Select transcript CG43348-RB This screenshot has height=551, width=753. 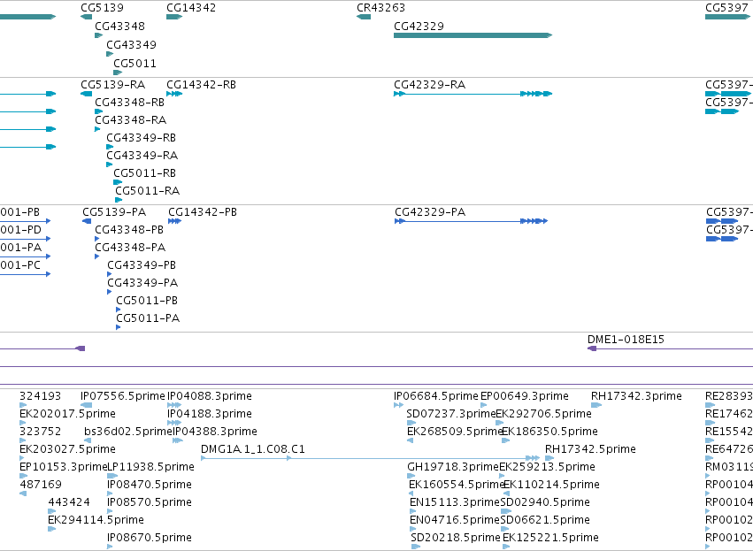[130, 103]
